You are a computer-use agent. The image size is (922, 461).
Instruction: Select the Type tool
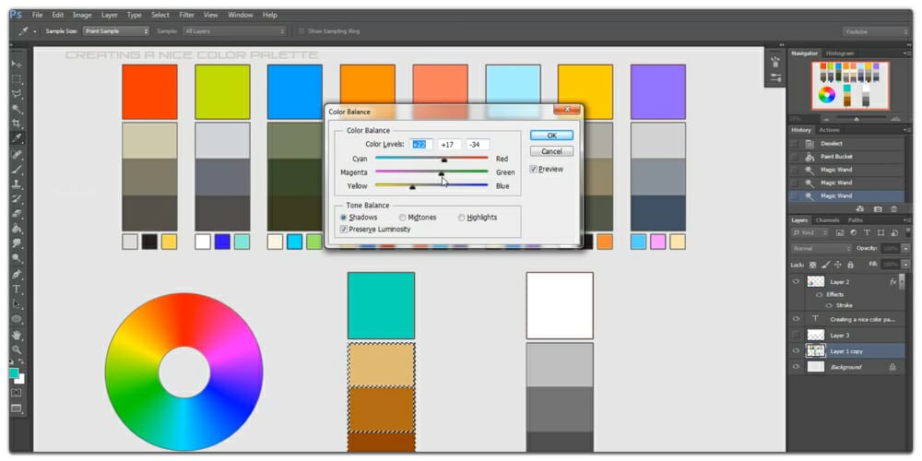point(17,290)
